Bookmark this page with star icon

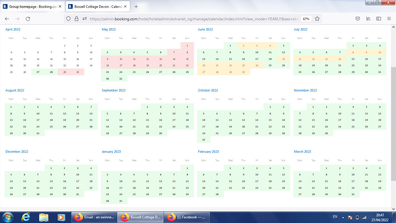coord(317,19)
